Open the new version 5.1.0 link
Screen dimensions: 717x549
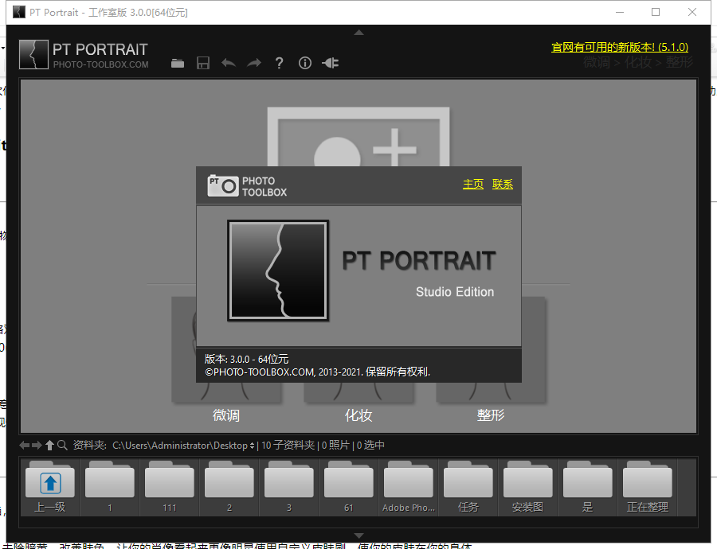point(620,47)
